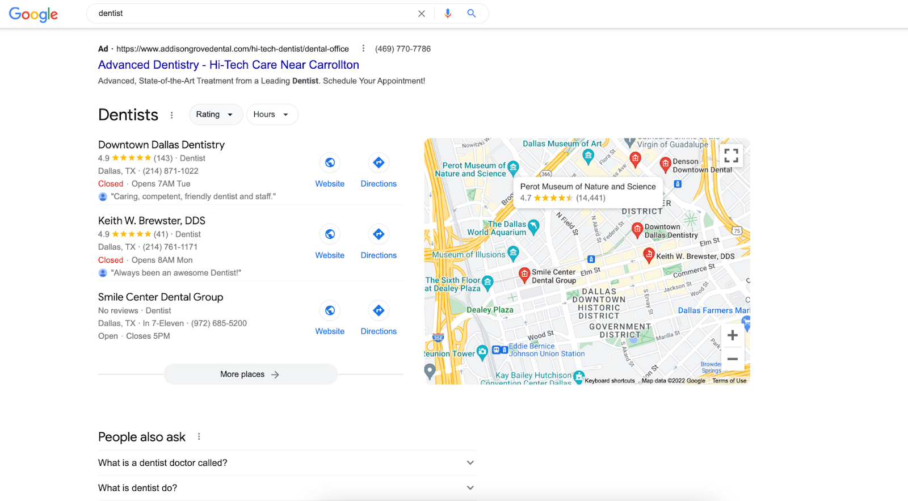Expand the map to fullscreen
Viewport: 908px width, 501px height.
click(732, 155)
